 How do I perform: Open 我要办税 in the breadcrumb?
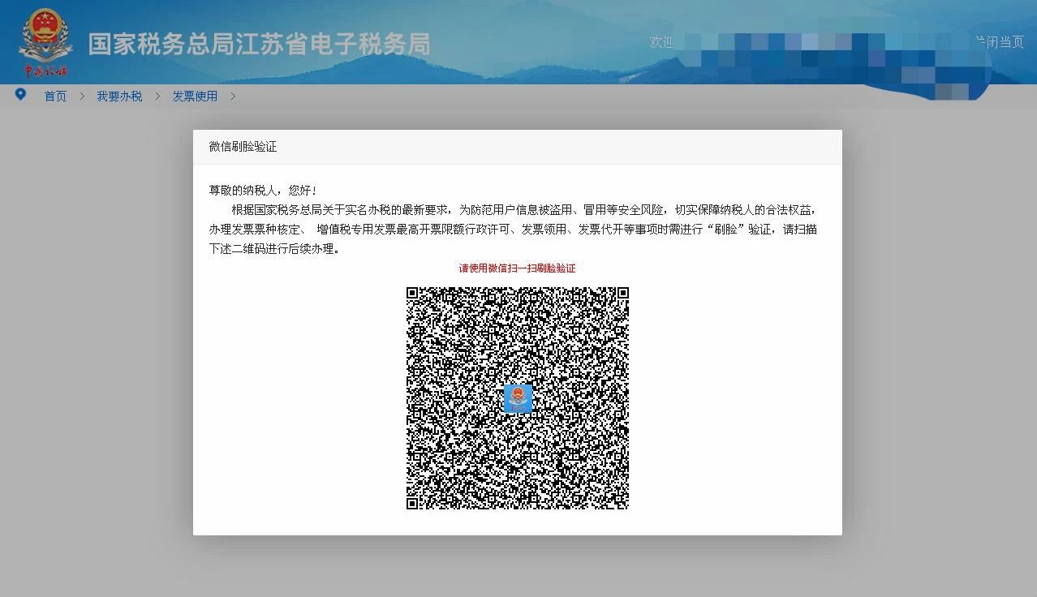point(119,97)
